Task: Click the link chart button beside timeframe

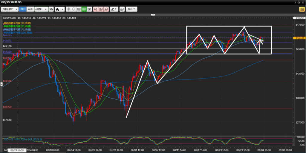Action: [51, 9]
